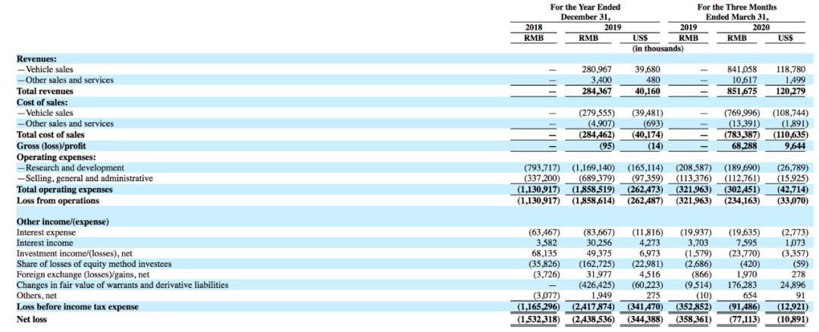Viewport: 819px width, 332px height.
Task: Click the (in thousands) note
Action: 657,49
